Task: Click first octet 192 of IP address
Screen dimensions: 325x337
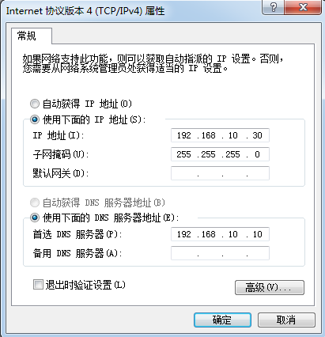Action: coord(183,135)
